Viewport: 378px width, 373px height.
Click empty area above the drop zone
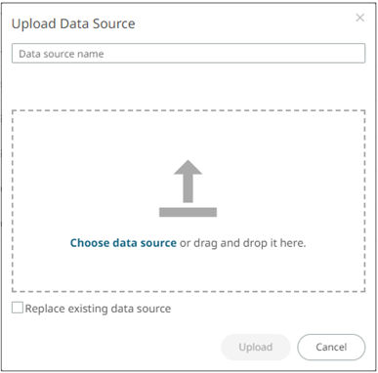point(189,86)
